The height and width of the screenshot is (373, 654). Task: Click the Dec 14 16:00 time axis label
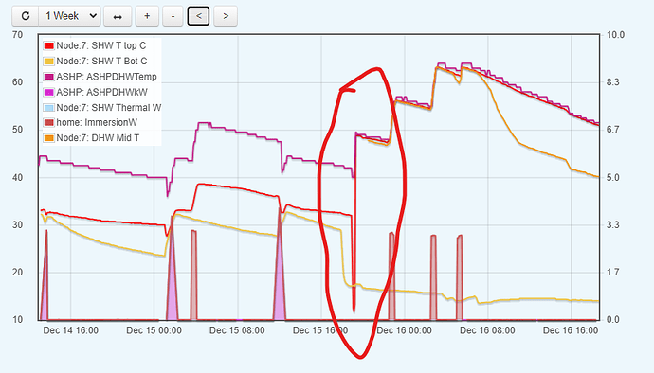pyautogui.click(x=70, y=330)
